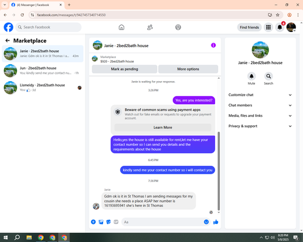Click the Find friends button
This screenshot has height=242, width=303.
click(249, 27)
